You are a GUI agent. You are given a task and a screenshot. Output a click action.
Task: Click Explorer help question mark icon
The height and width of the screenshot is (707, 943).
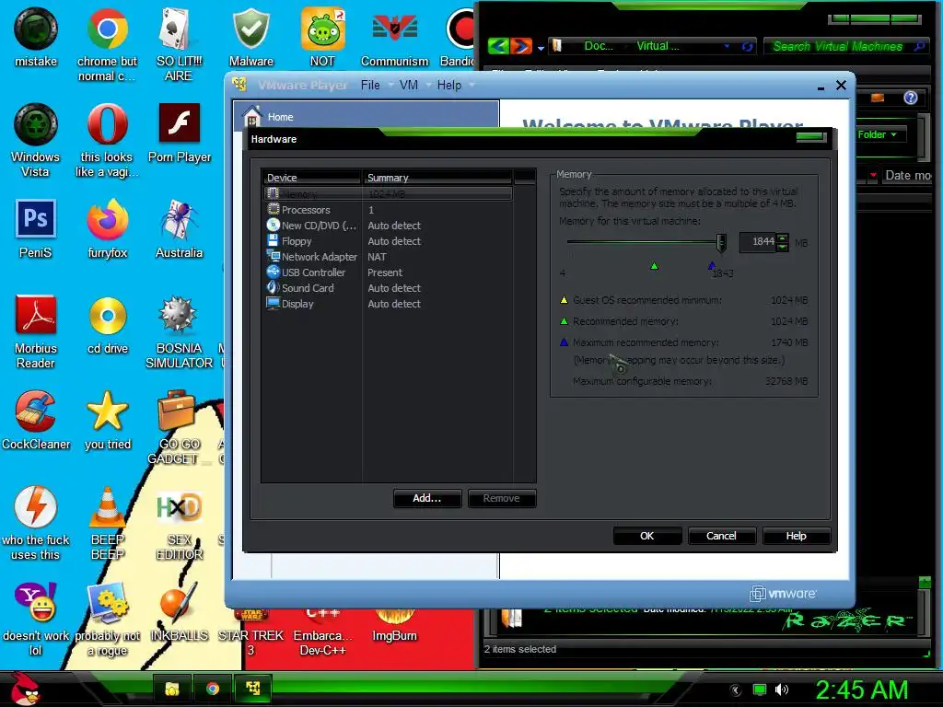911,98
